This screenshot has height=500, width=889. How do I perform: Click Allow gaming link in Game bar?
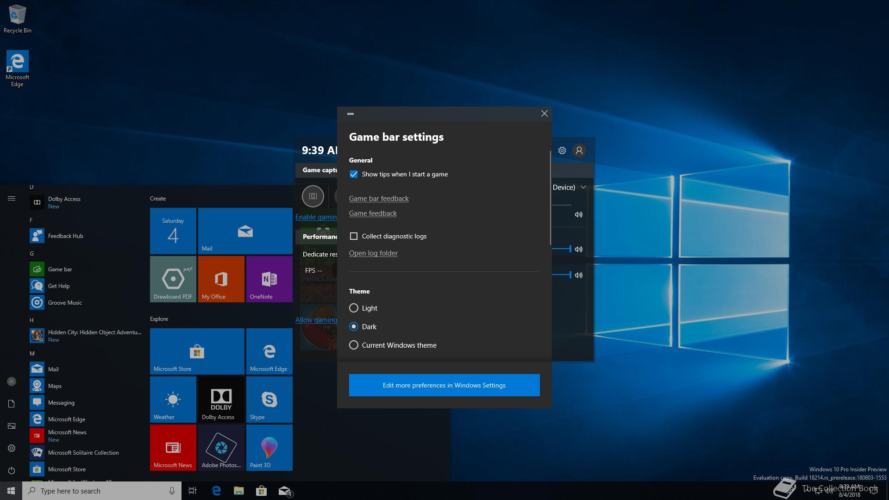pyautogui.click(x=316, y=320)
